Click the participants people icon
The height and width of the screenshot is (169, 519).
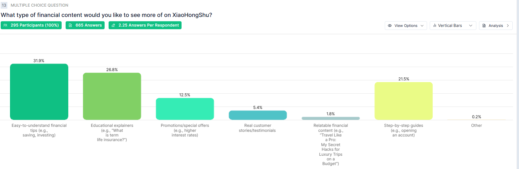pyautogui.click(x=6, y=25)
